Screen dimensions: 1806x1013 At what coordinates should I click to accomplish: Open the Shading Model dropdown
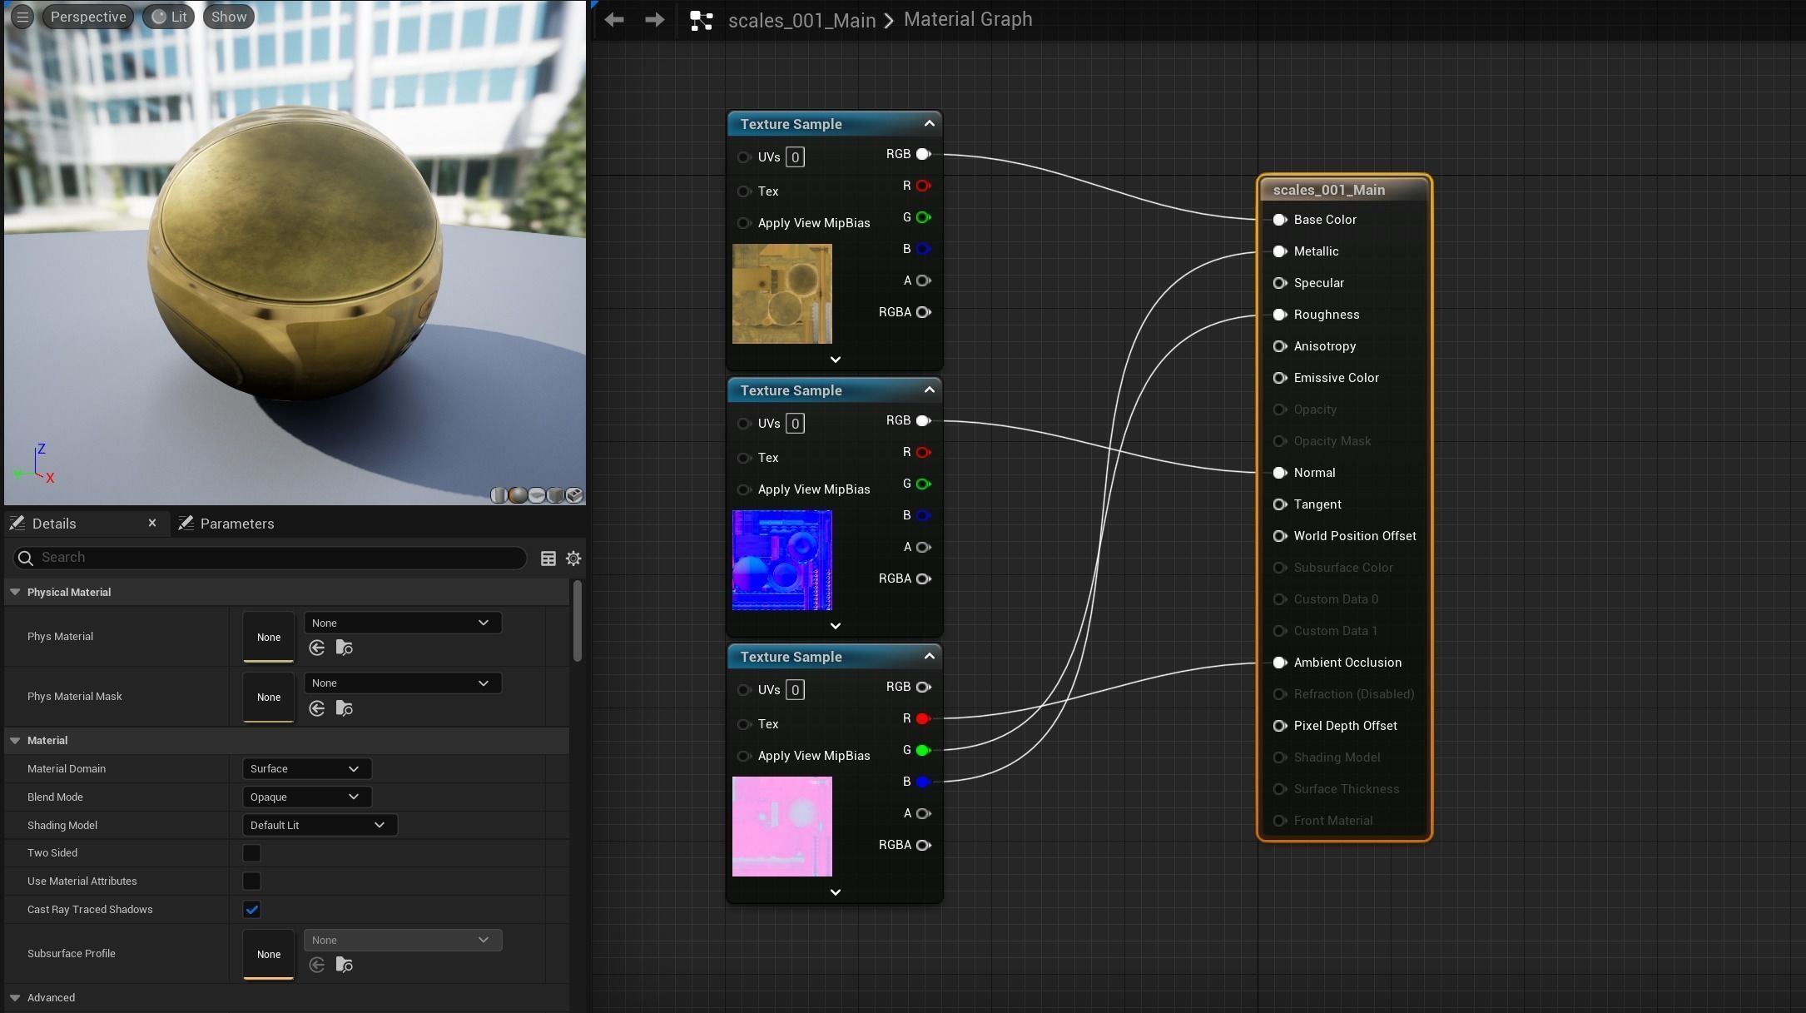pos(319,826)
